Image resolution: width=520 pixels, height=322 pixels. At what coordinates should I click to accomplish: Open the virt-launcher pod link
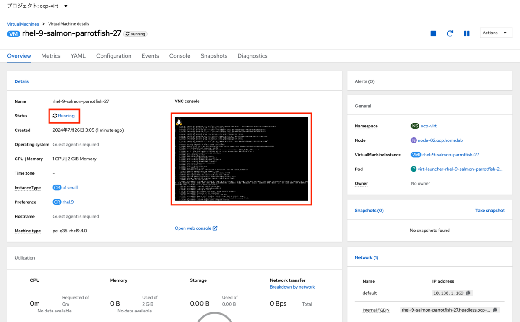460,169
